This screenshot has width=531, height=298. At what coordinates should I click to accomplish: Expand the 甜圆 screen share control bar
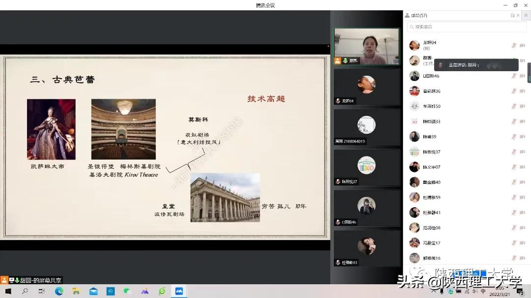tap(17, 280)
